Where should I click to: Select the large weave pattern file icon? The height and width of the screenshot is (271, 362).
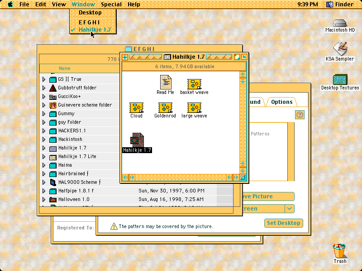click(x=194, y=107)
